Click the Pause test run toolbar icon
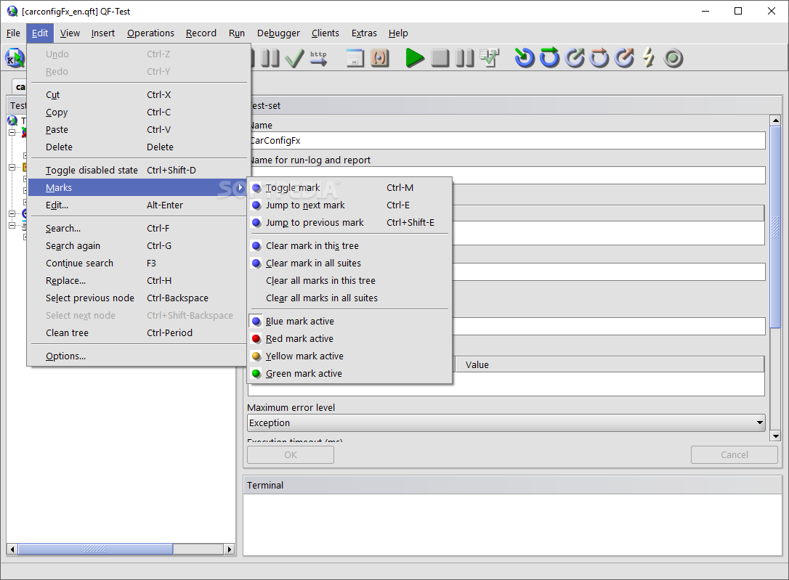Screen dimensions: 789x580 [464, 58]
